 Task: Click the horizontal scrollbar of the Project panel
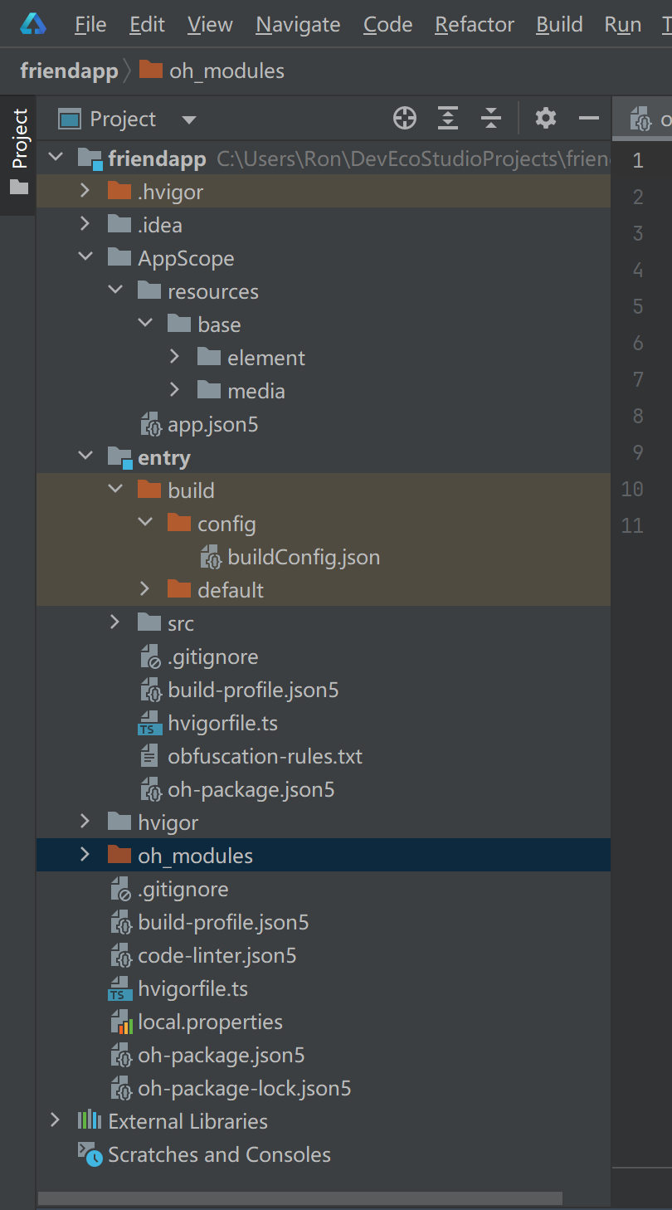(x=299, y=1198)
